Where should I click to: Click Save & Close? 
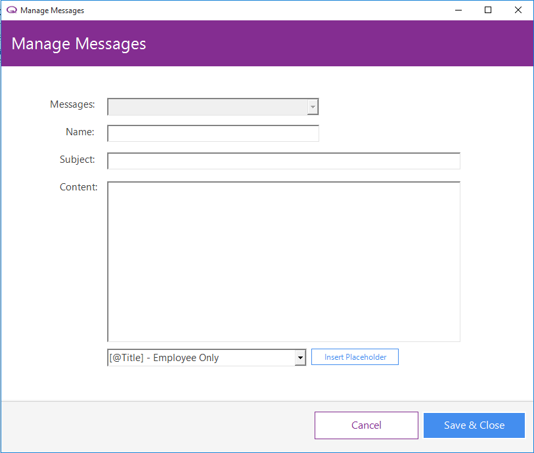tap(474, 425)
